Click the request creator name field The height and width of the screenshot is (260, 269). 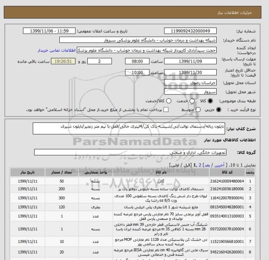coord(147,50)
